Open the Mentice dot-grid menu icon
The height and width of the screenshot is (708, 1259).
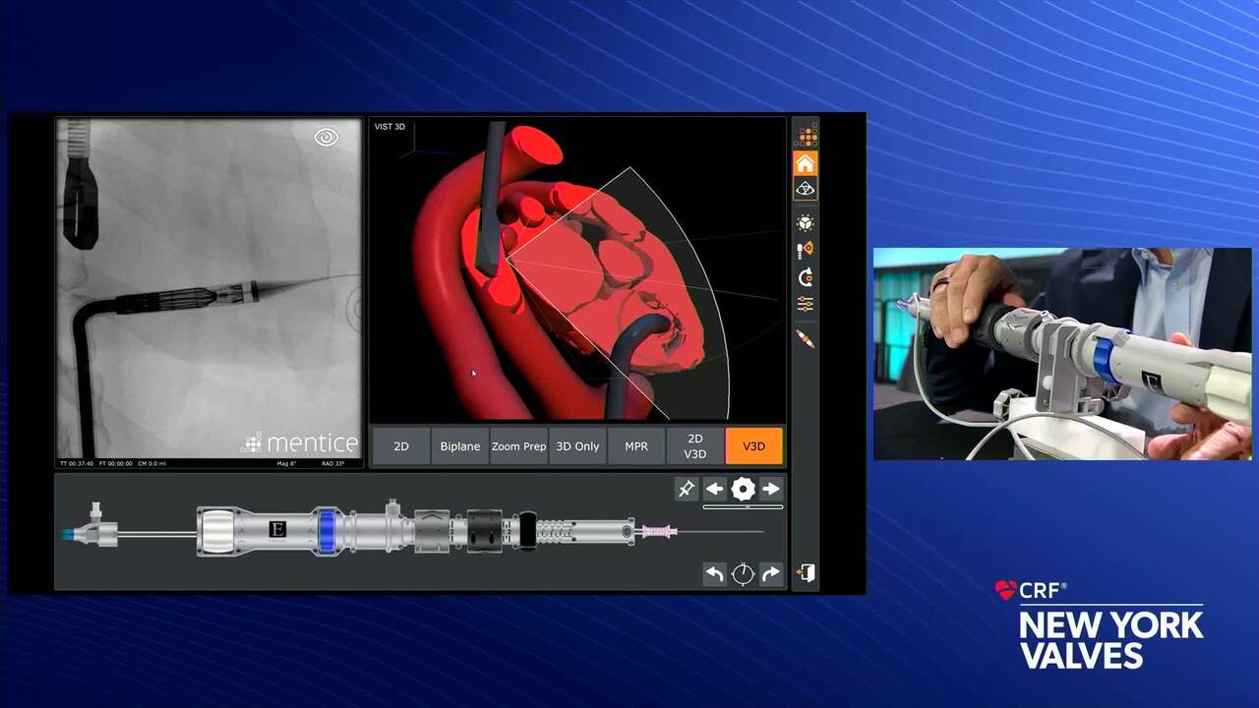pos(806,137)
